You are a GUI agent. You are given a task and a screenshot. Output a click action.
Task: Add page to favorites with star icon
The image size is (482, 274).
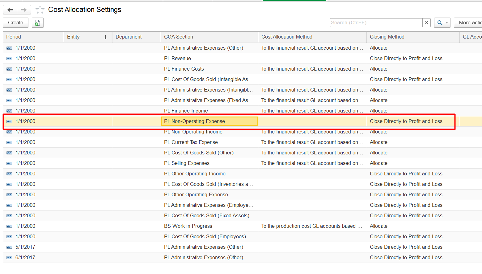40,10
